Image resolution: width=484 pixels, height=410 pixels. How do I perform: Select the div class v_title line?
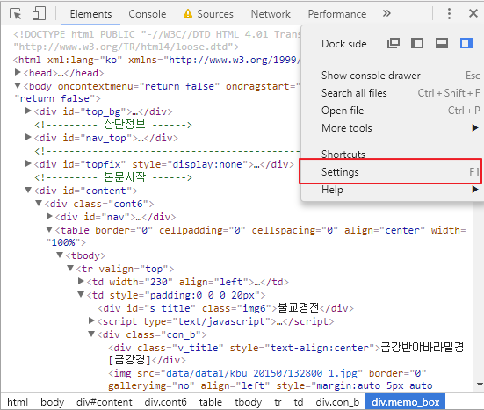tap(286, 354)
